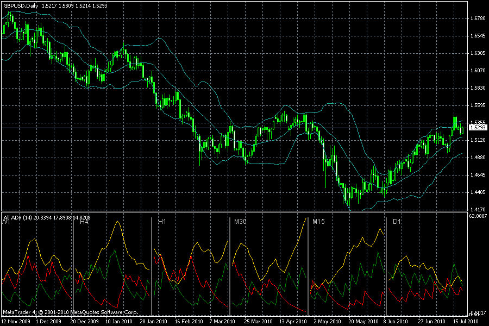
Task: Click the 28 Jan 2010 date label
Action: pos(153,321)
